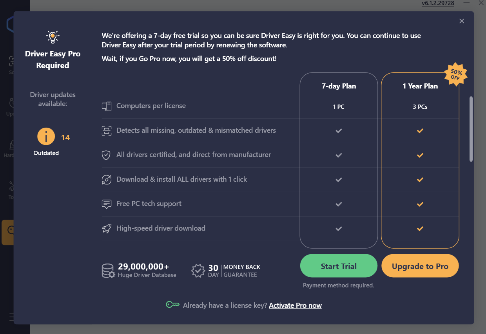
Task: Click the Computers per license icon
Action: 107,106
